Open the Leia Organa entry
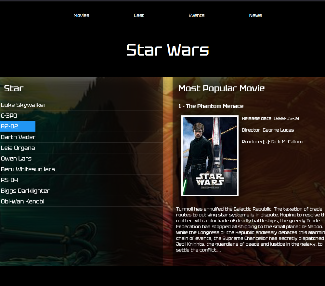This screenshot has width=325, height=286. [x=18, y=148]
